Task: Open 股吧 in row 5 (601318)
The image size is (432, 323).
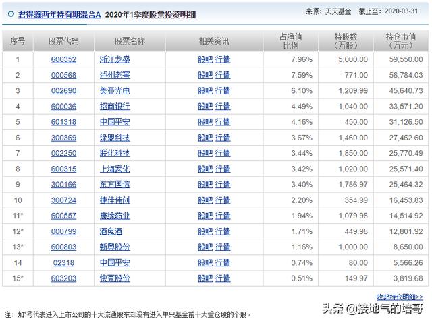Action: tap(205, 122)
